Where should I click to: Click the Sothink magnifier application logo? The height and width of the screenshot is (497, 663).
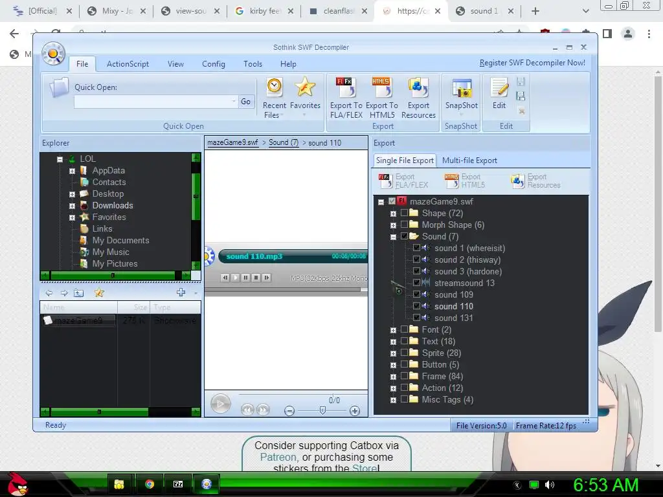(x=53, y=54)
